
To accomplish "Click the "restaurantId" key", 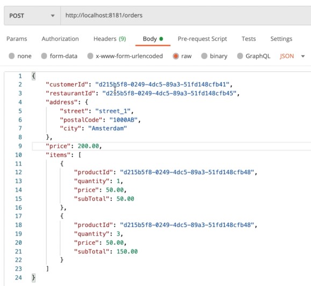I will tap(70, 93).
